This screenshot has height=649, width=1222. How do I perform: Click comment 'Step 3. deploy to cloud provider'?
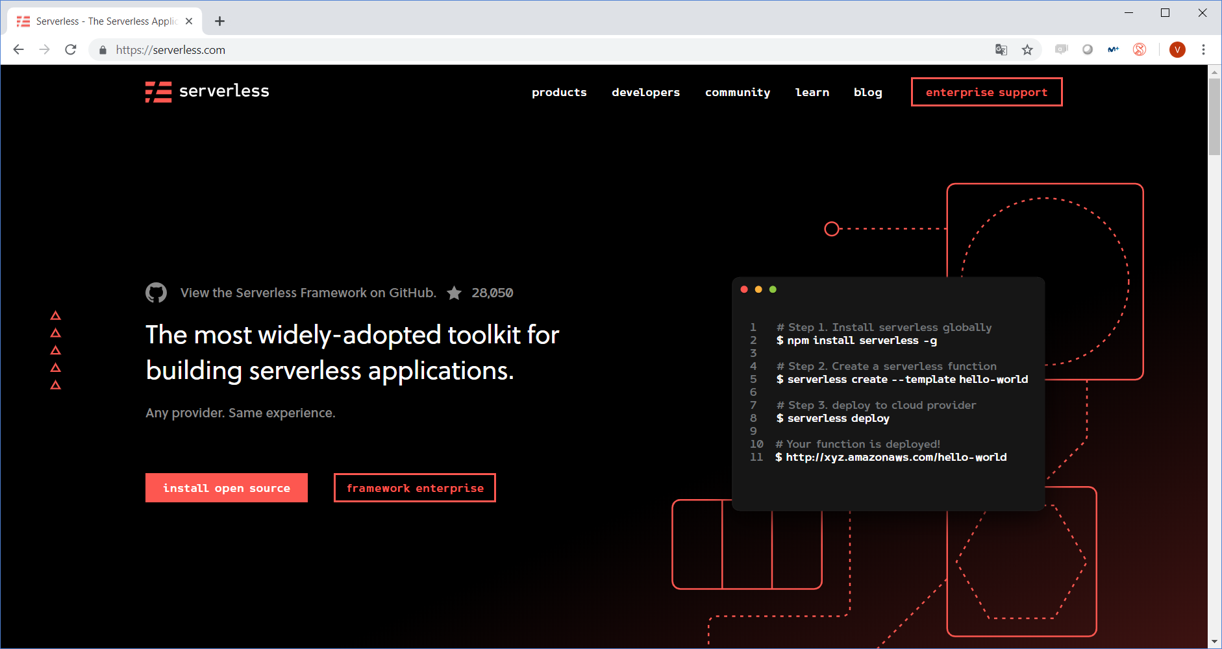point(876,406)
